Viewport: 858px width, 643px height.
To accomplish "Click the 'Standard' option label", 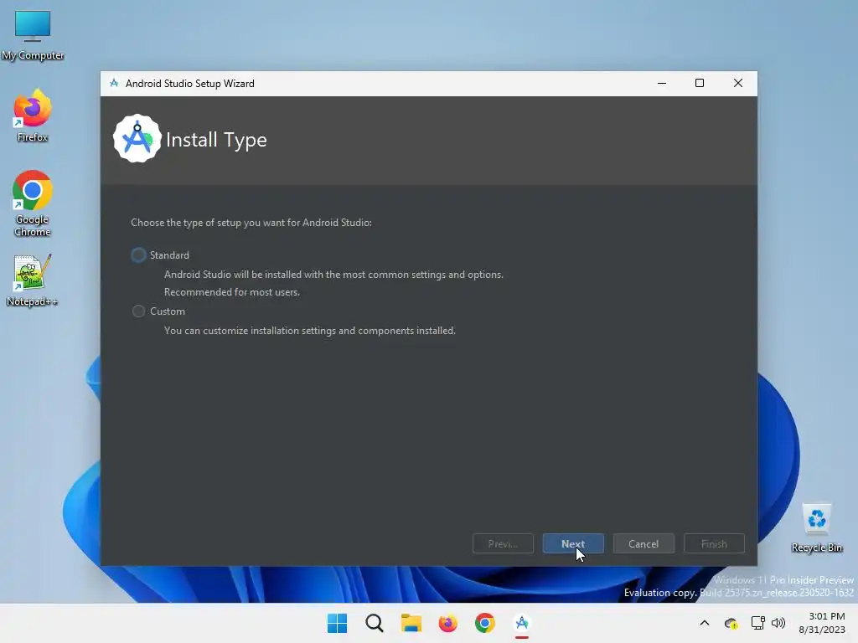I will click(169, 255).
